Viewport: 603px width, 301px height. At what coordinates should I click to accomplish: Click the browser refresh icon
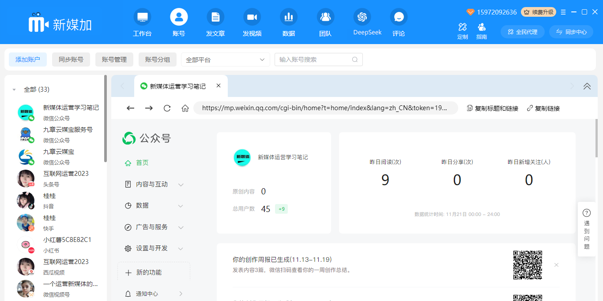click(x=167, y=108)
